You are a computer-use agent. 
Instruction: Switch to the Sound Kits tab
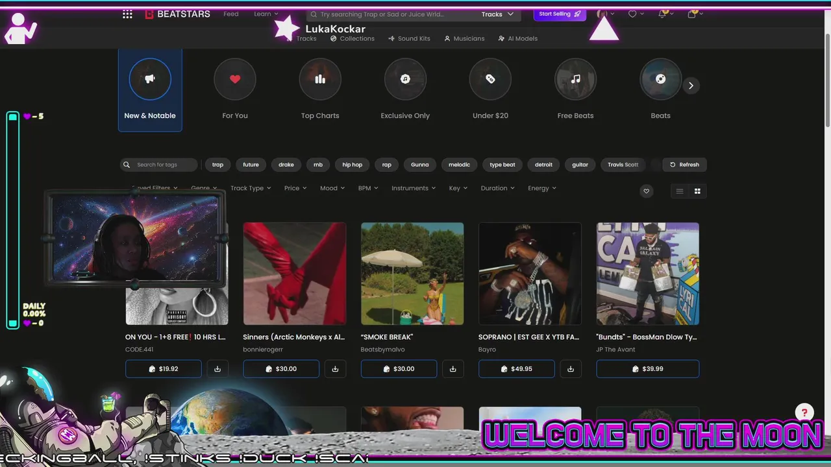409,38
